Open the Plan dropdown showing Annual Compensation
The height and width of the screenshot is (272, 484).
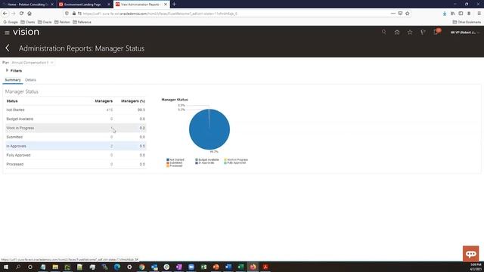pyautogui.click(x=33, y=63)
